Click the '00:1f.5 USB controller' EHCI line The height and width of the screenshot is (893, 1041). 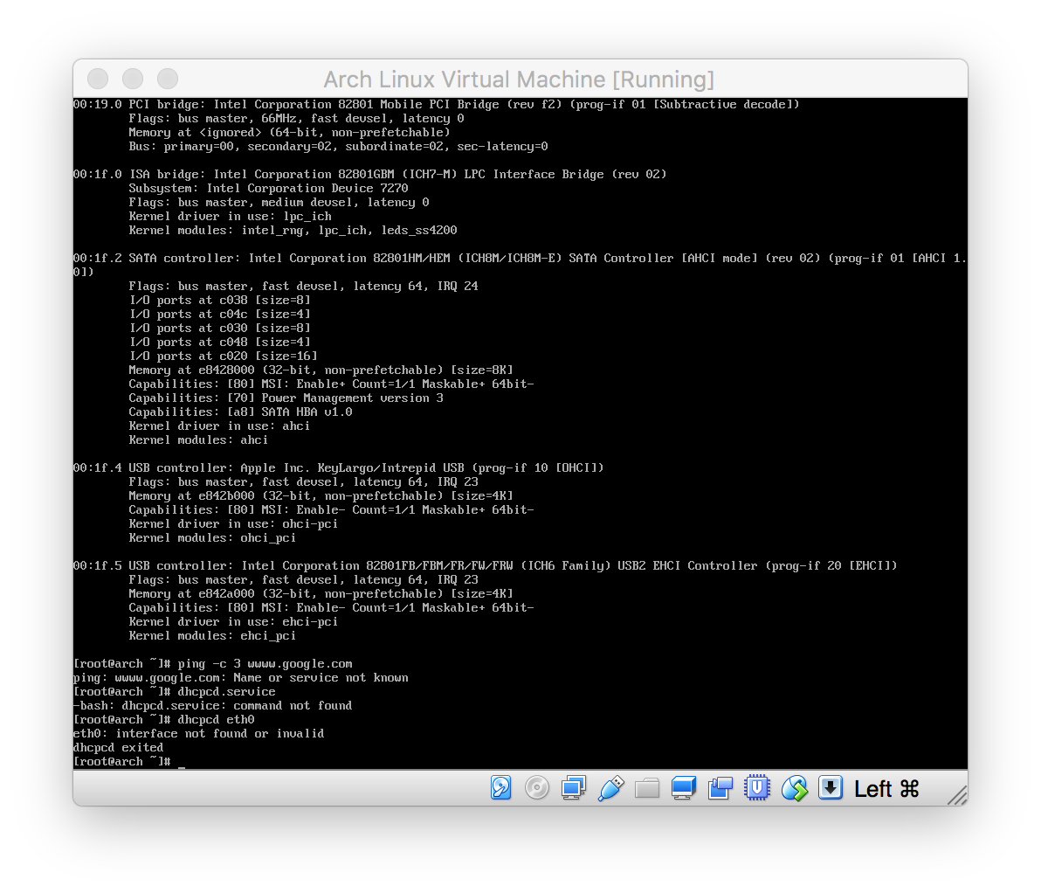pyautogui.click(x=486, y=565)
